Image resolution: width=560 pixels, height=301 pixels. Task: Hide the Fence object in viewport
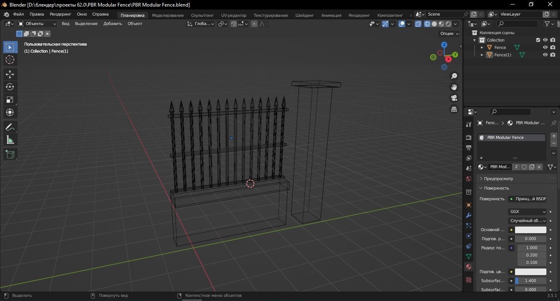click(x=545, y=47)
